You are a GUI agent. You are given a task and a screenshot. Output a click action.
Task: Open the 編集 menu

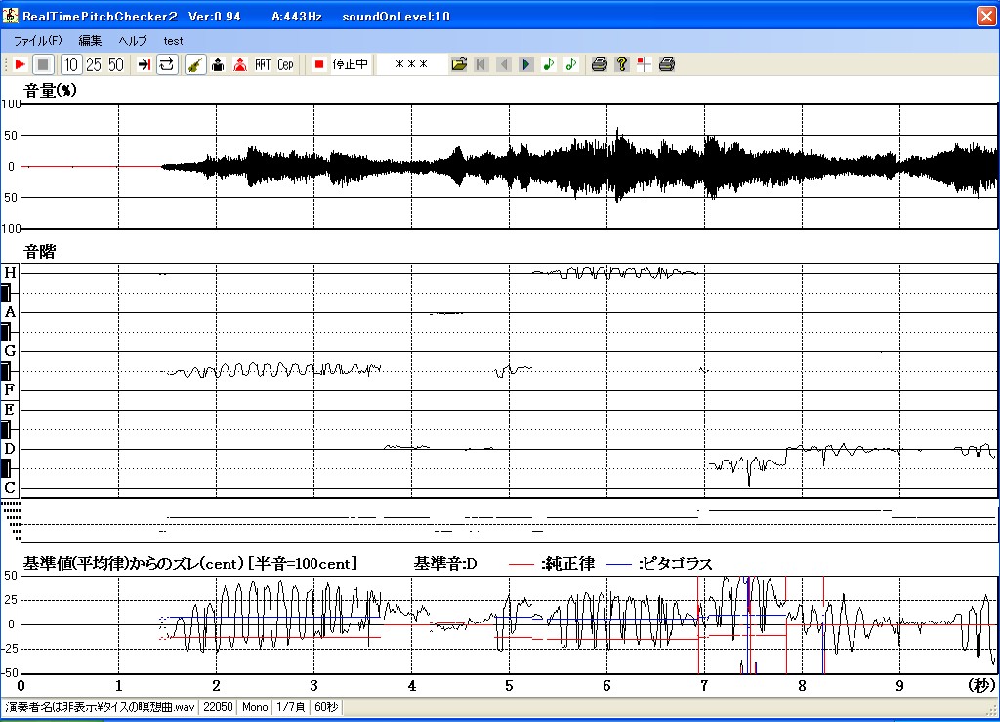[x=90, y=41]
